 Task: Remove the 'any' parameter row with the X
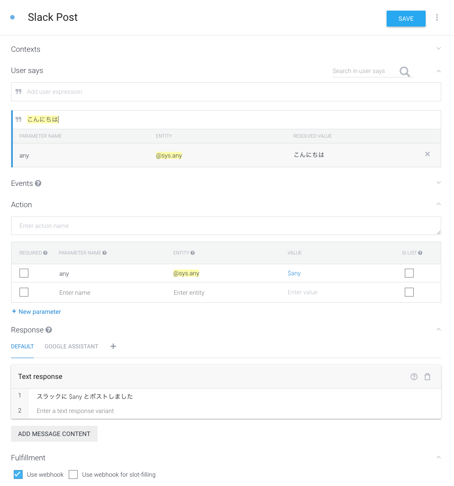pos(427,154)
